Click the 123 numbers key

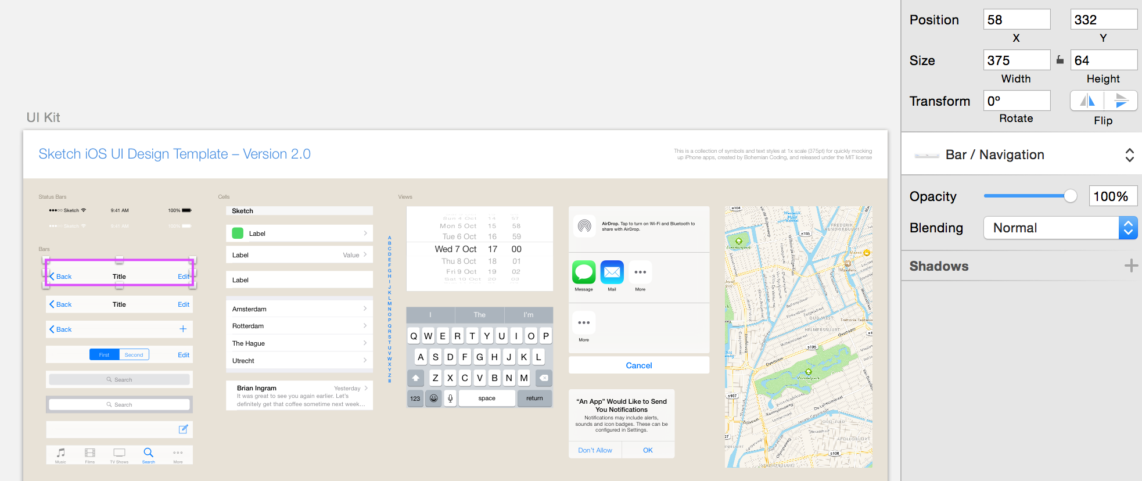pos(415,399)
